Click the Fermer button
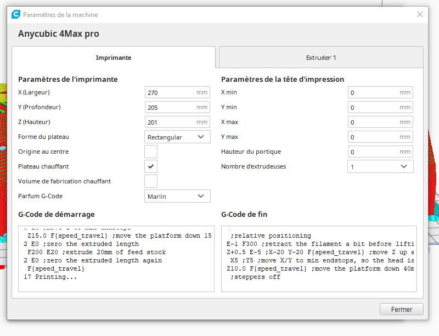Screen dimensions: 439x336 point(401,309)
